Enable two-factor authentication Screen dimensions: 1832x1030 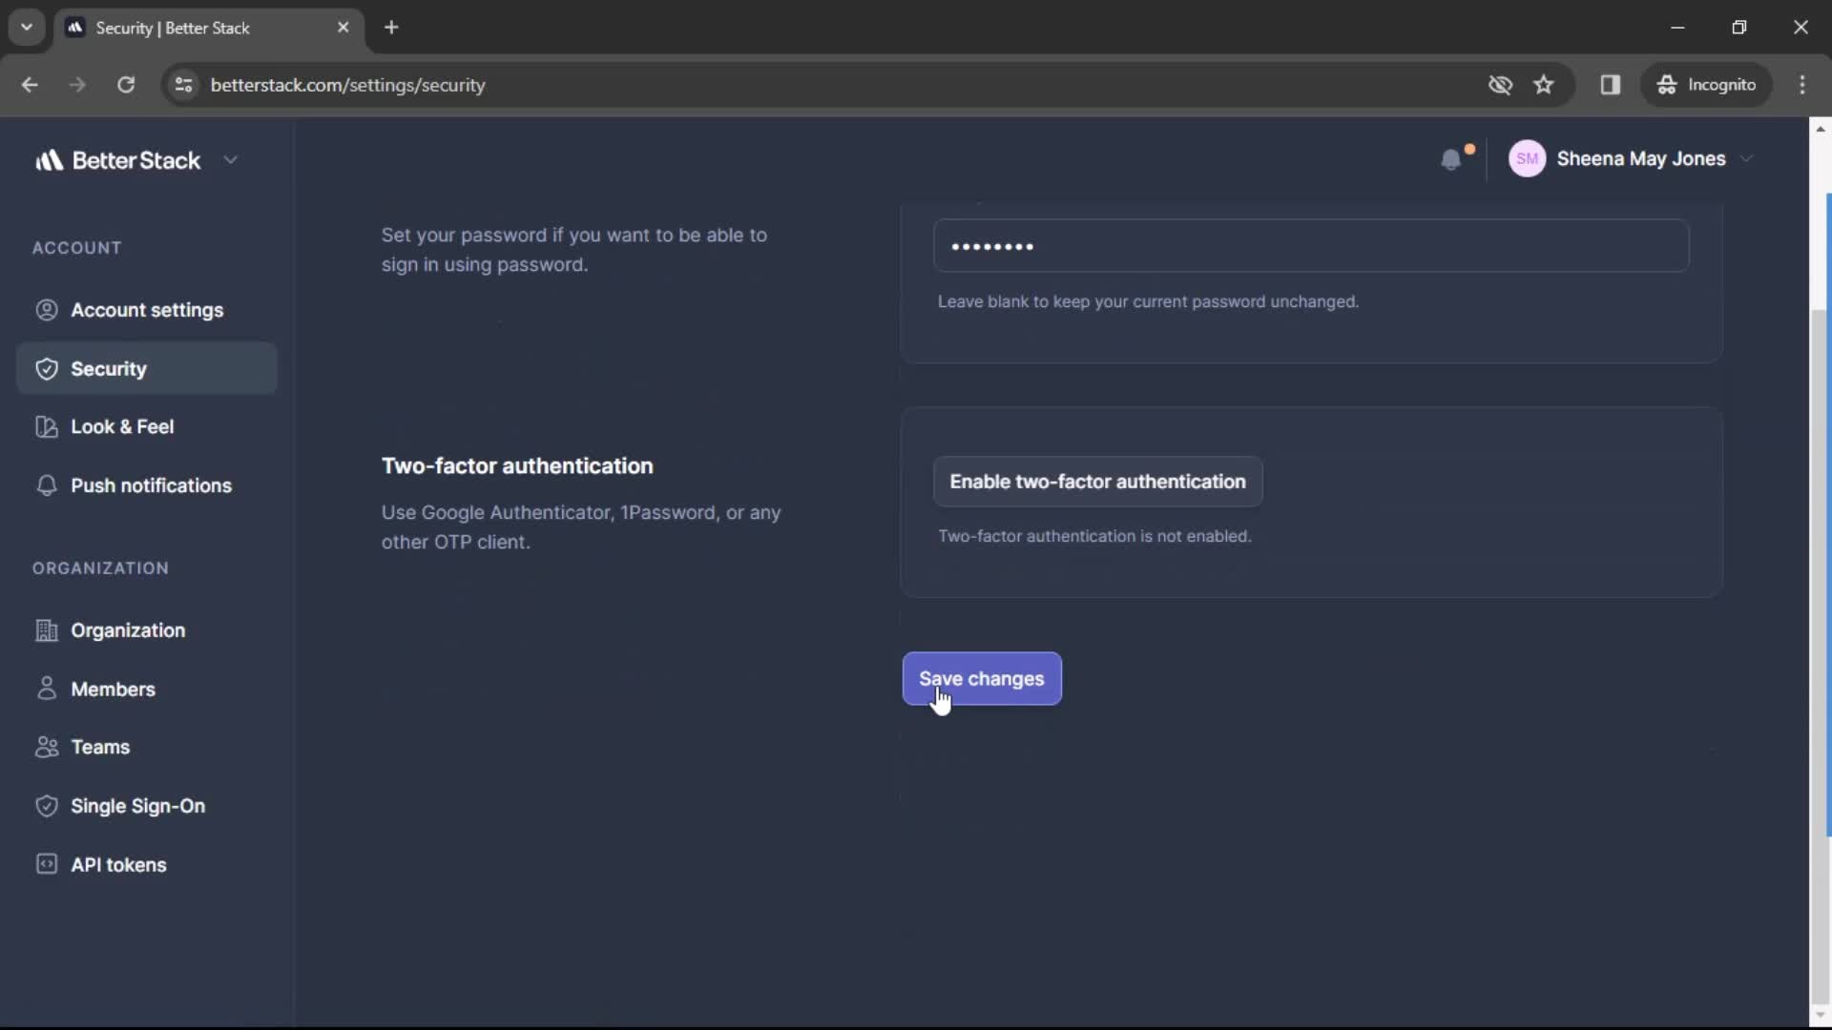point(1097,482)
